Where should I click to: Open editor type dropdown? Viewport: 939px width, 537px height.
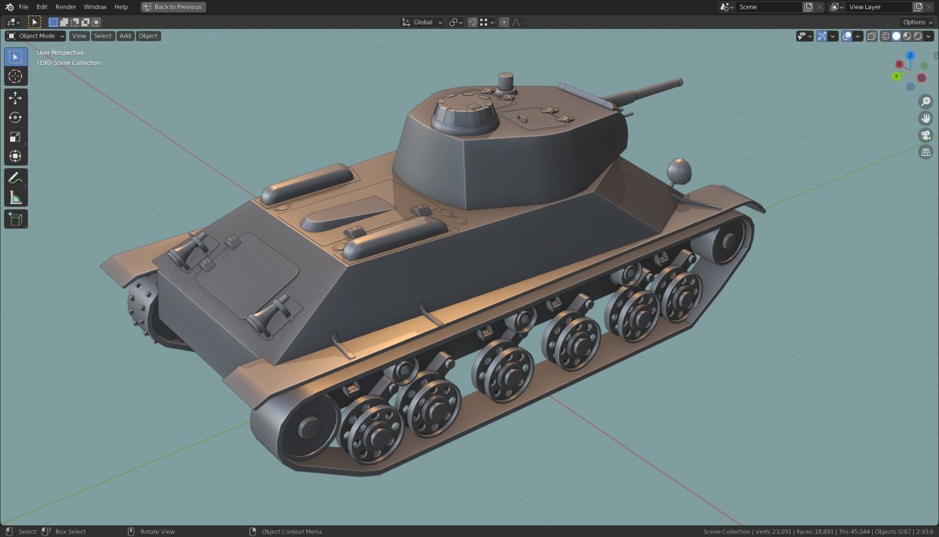(x=13, y=22)
